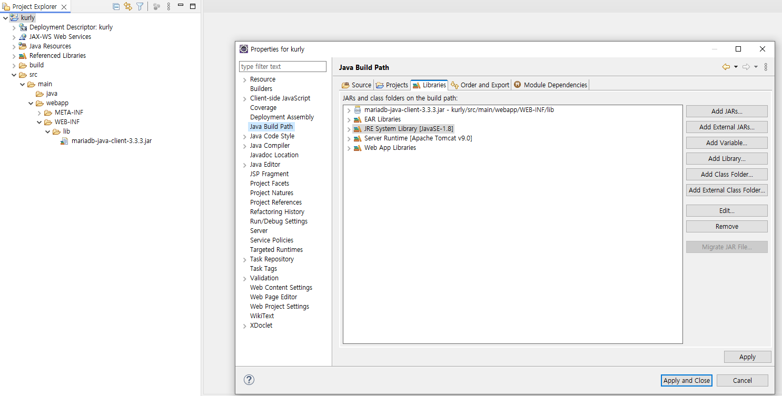This screenshot has height=396, width=782.
Task: Click the help question mark icon
Action: coord(250,380)
